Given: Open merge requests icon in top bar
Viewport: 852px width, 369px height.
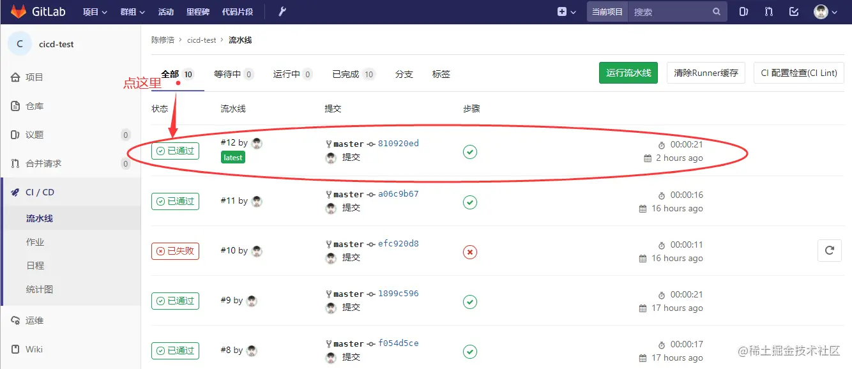Looking at the screenshot, I should point(768,11).
